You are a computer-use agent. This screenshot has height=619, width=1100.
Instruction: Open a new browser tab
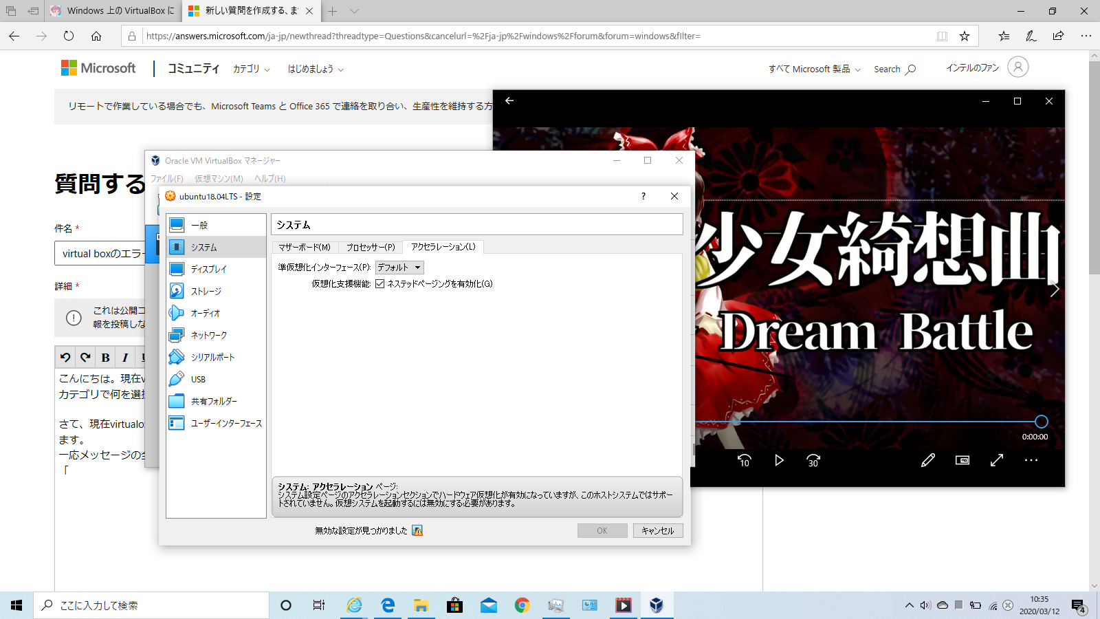[x=332, y=11]
